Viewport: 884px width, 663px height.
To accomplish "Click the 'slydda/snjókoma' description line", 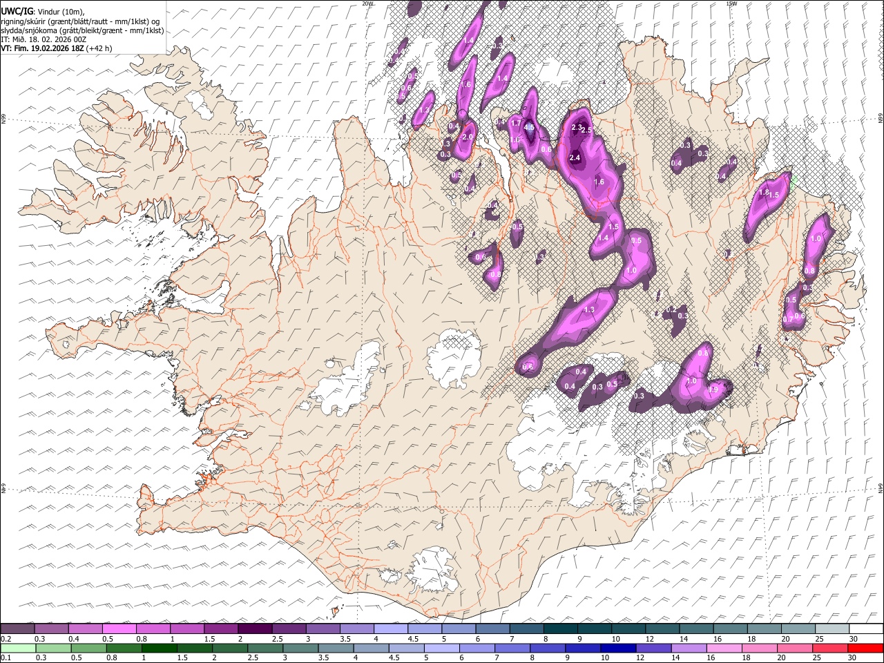I will click(x=82, y=30).
